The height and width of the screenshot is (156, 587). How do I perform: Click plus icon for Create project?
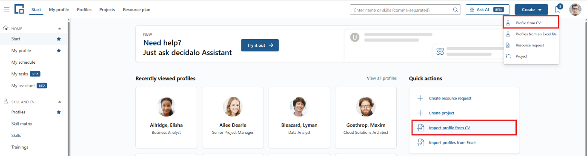pos(421,113)
